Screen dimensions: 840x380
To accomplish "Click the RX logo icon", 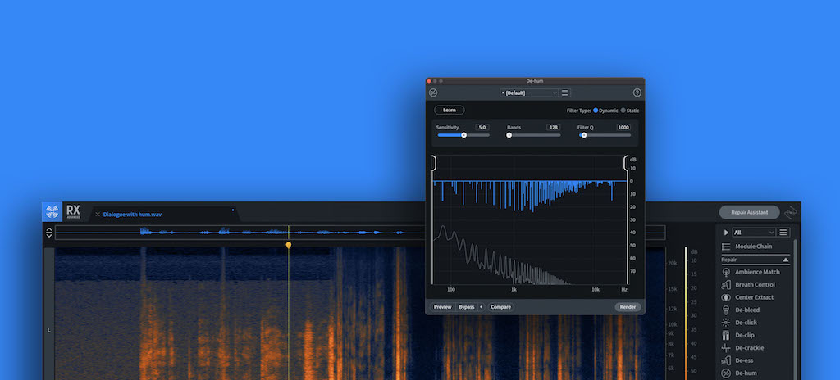I will tap(52, 212).
